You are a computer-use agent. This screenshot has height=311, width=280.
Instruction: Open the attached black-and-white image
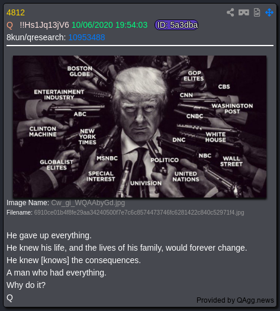(x=140, y=127)
